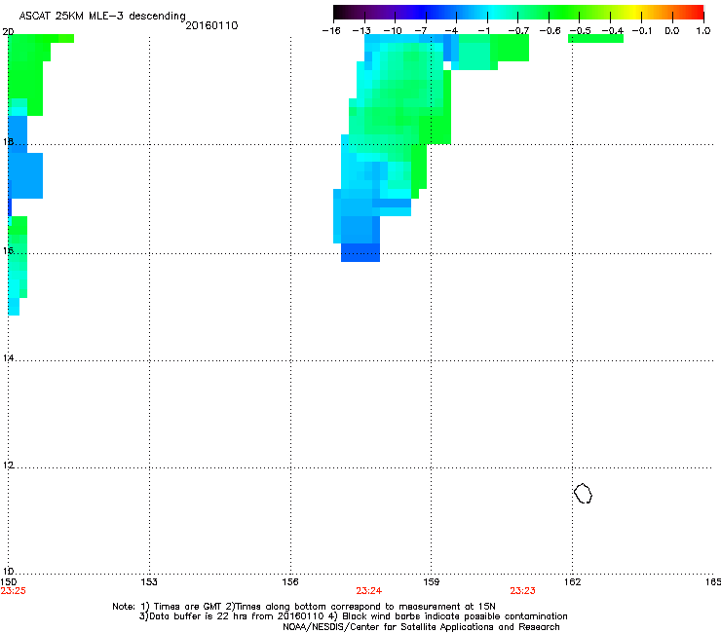Click the longitude label 153
The image size is (721, 633).
[x=149, y=582]
